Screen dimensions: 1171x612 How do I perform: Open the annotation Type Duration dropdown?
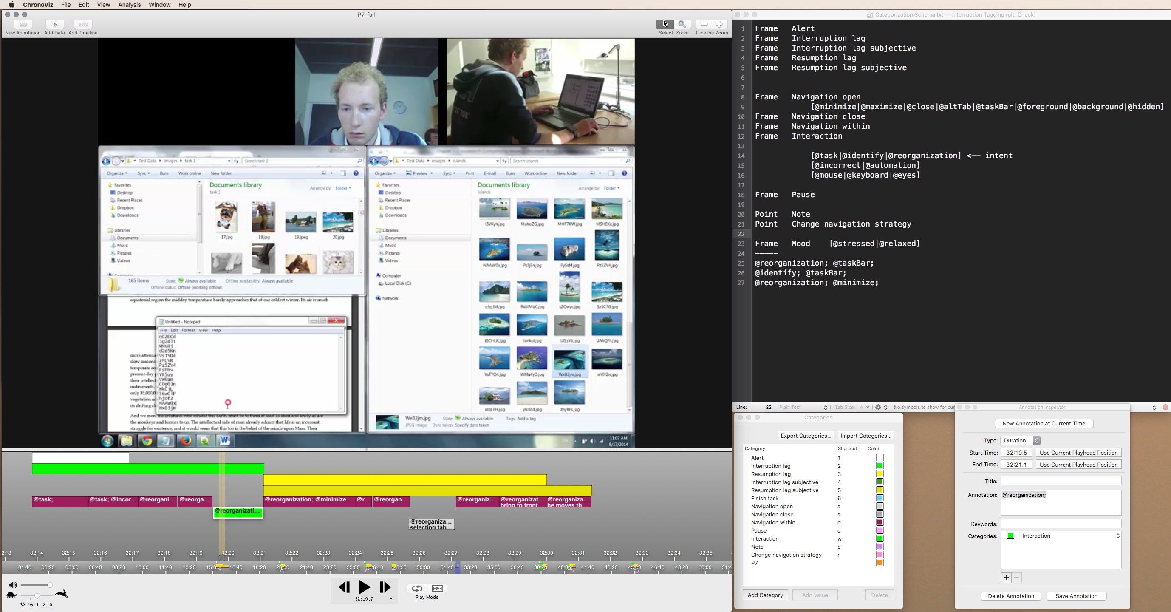coord(1021,441)
